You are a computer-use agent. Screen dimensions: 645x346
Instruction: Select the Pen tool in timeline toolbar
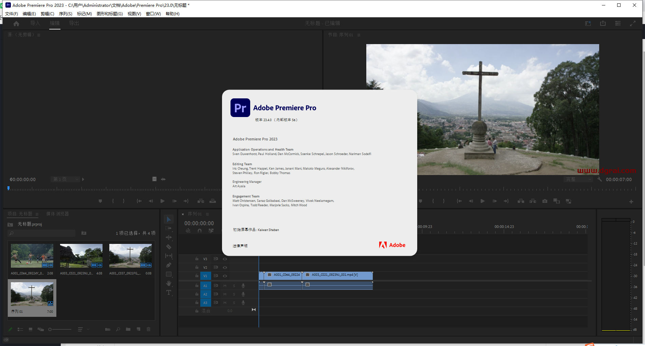pyautogui.click(x=169, y=265)
